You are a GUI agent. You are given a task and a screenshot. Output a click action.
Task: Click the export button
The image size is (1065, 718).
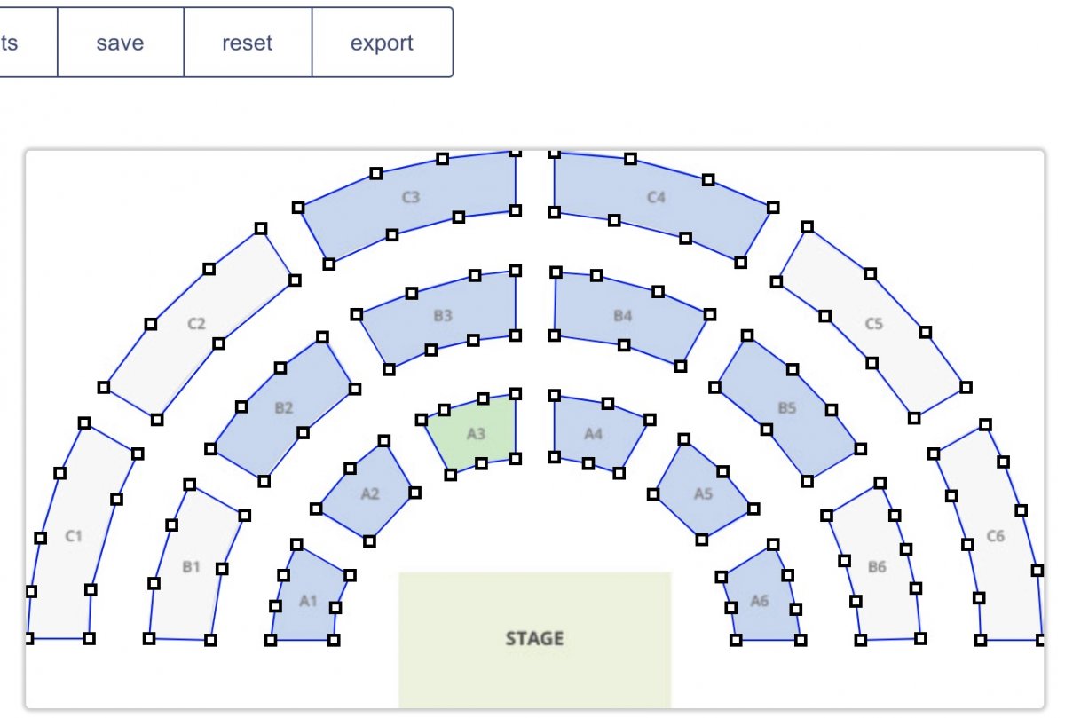[383, 42]
